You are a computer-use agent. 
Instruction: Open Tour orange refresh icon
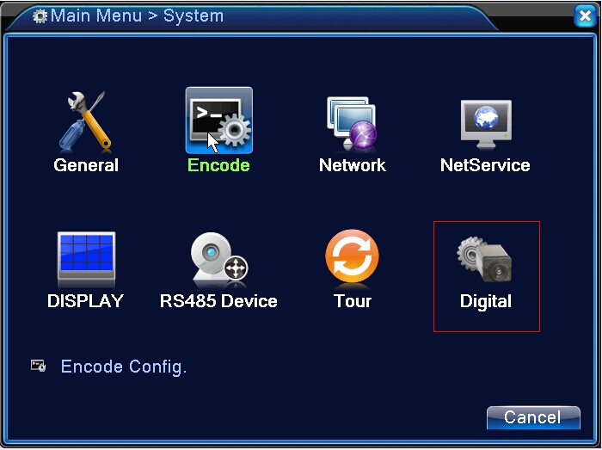[352, 258]
